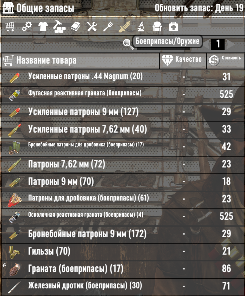Select the building hammer-and-bricks category
This screenshot has height=296, width=245.
[x=59, y=26]
